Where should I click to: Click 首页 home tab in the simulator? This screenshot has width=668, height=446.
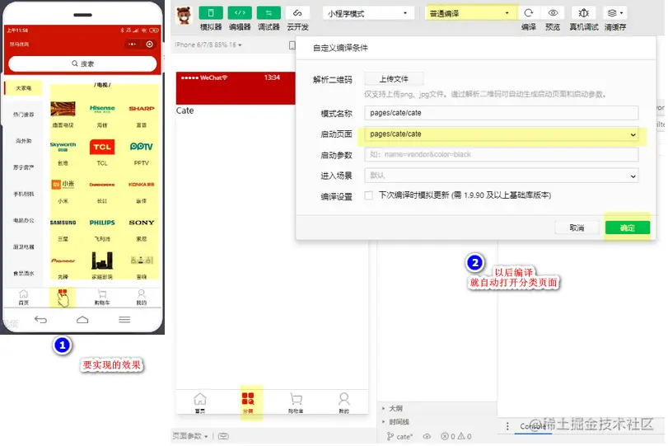(x=200, y=403)
